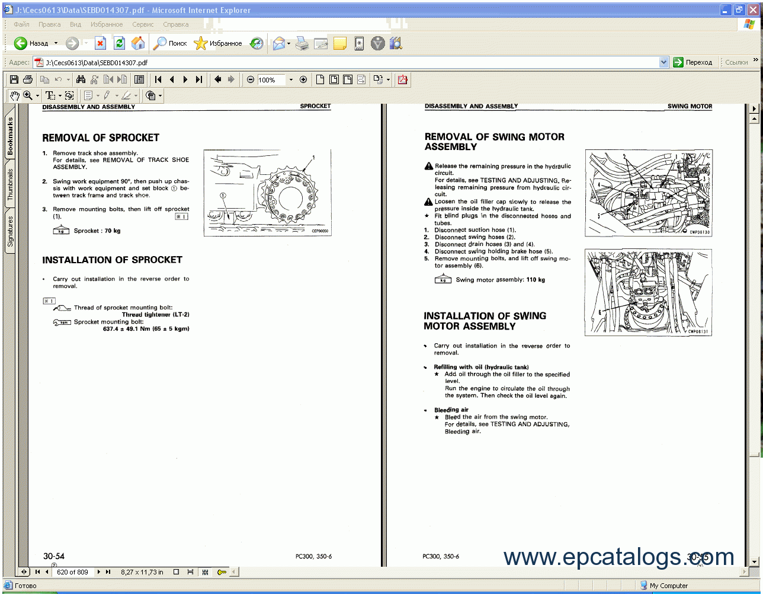Click the 620 of 809 page field
The width and height of the screenshot is (763, 594).
73,572
